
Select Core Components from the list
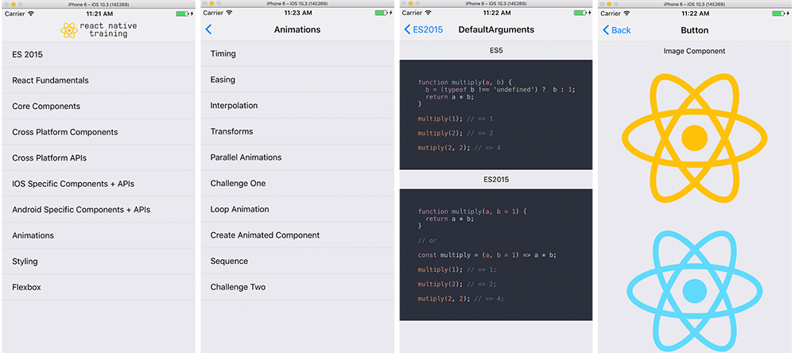tap(46, 106)
